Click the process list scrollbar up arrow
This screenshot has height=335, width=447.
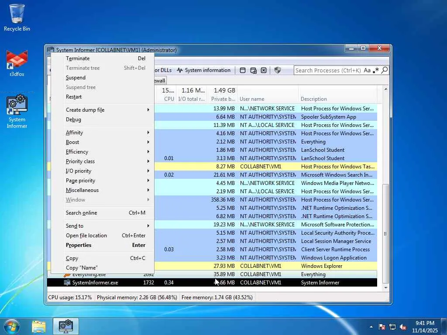pyautogui.click(x=386, y=89)
